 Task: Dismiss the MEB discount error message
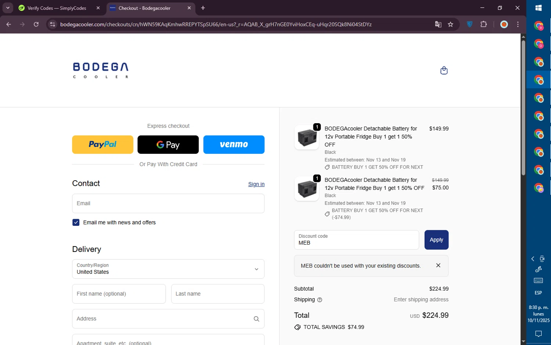[438, 265]
